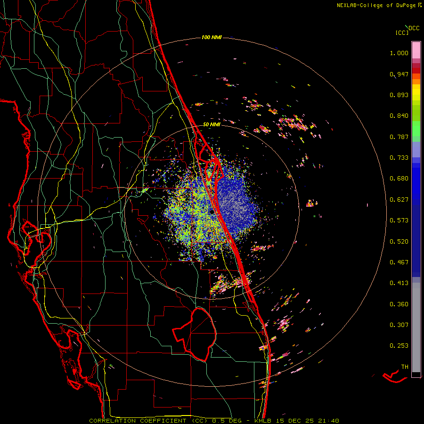Select the 0.947 scale value
This screenshot has height=424, width=424.
[399, 74]
